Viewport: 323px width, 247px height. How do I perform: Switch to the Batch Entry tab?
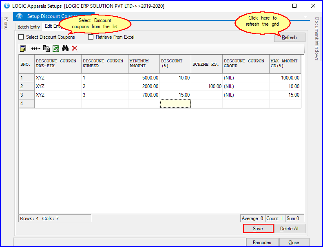tap(29, 27)
